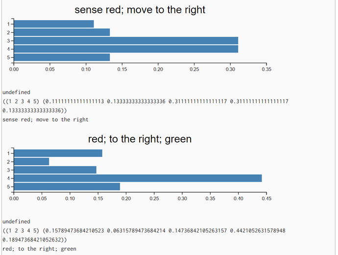Click bar 1 in the bottom chart
The height and width of the screenshot is (255, 338).
click(58, 153)
